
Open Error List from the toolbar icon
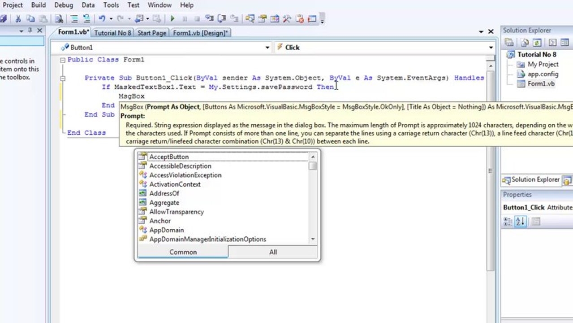(x=300, y=19)
